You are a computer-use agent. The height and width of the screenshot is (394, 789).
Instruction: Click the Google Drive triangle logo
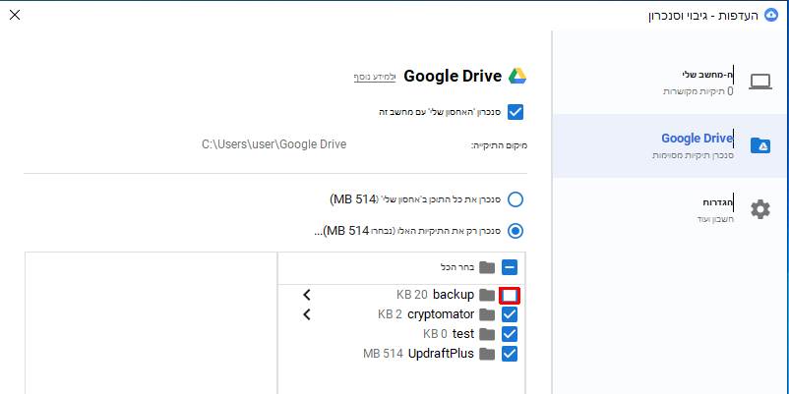(x=517, y=76)
